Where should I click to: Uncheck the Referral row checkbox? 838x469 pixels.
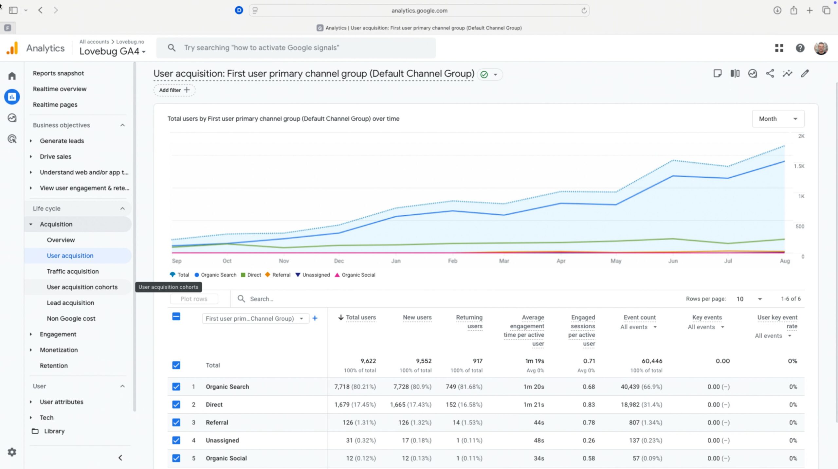tap(176, 422)
